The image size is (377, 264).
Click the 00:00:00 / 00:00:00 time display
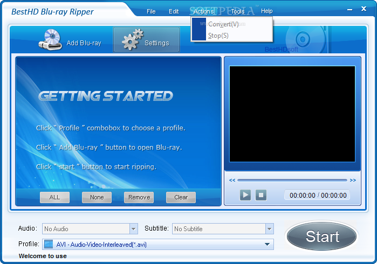[318, 195]
